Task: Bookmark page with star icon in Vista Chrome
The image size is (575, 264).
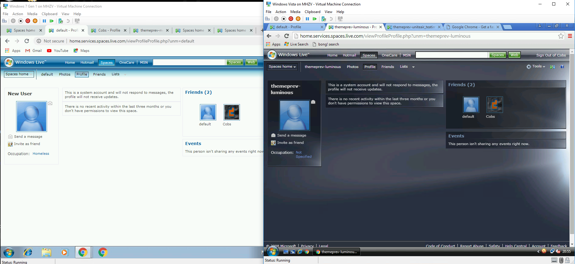Action: click(561, 36)
